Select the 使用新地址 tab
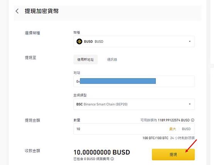214x165 pixels. pyautogui.click(x=86, y=60)
